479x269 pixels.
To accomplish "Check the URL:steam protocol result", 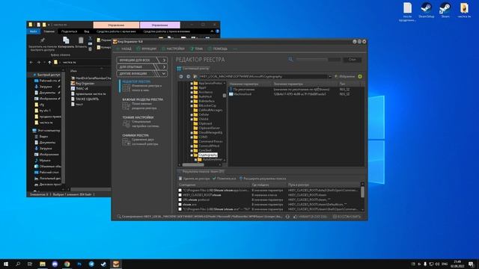I will [180, 200].
